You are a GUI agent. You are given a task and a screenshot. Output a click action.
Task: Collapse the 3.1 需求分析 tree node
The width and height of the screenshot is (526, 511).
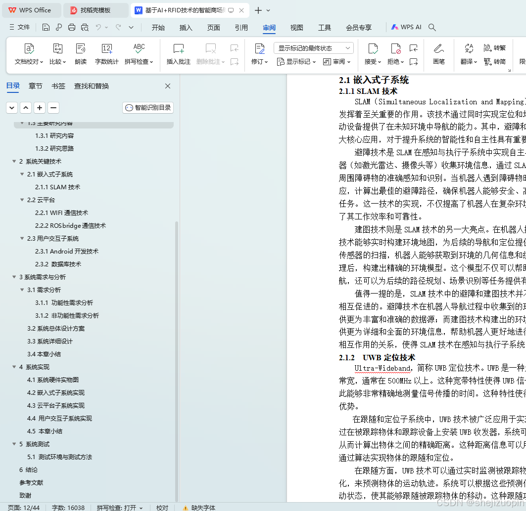pos(22,290)
